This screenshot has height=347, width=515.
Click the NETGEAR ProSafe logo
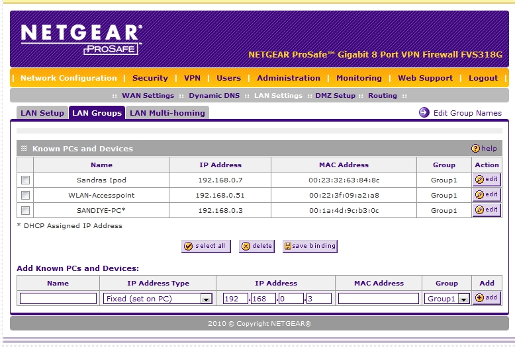coord(81,40)
